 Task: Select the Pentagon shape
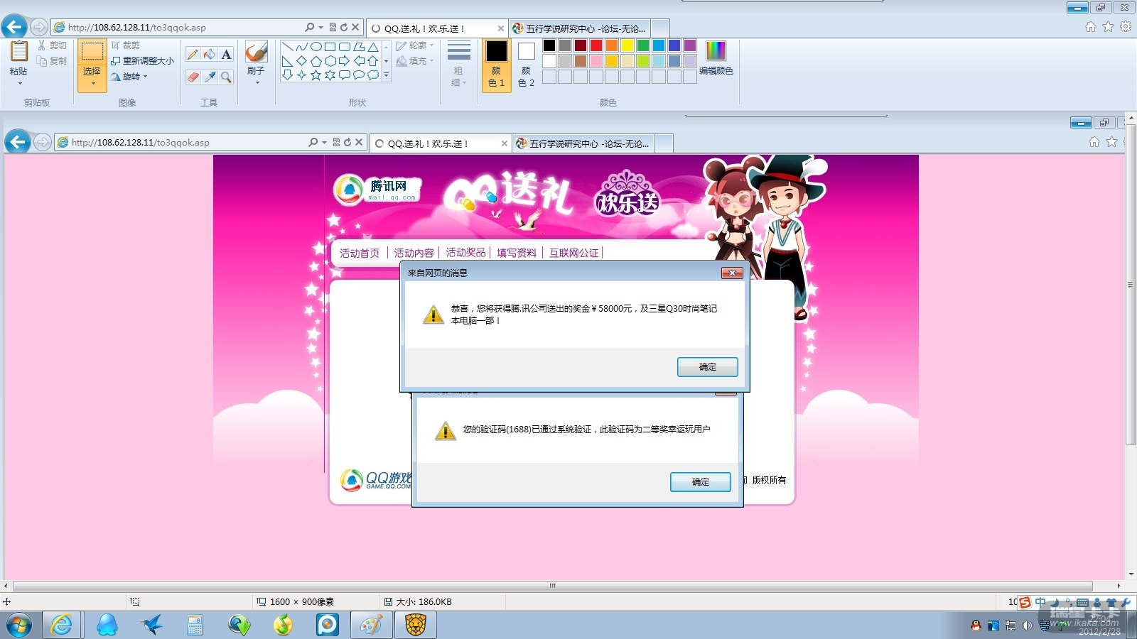(316, 61)
